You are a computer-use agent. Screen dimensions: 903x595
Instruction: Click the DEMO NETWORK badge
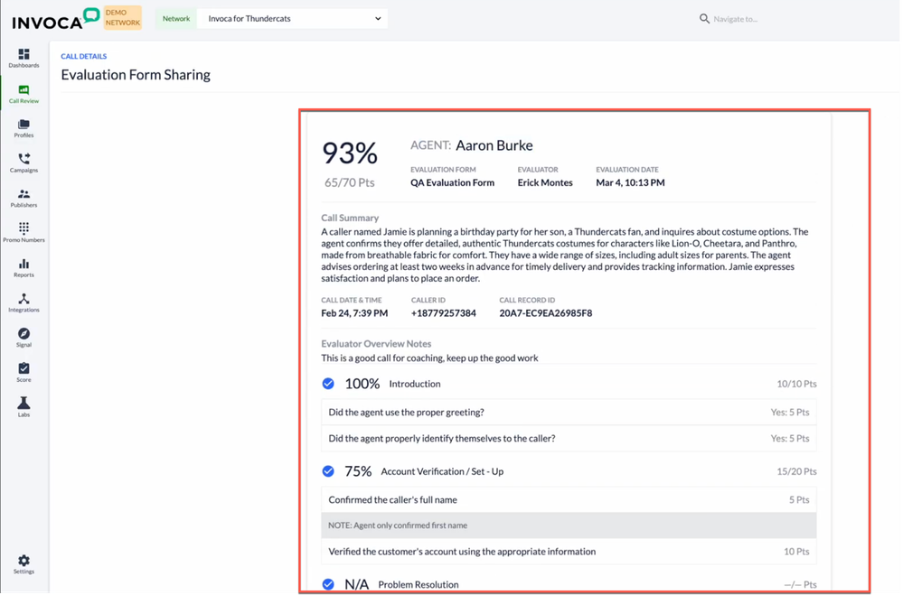(x=123, y=18)
